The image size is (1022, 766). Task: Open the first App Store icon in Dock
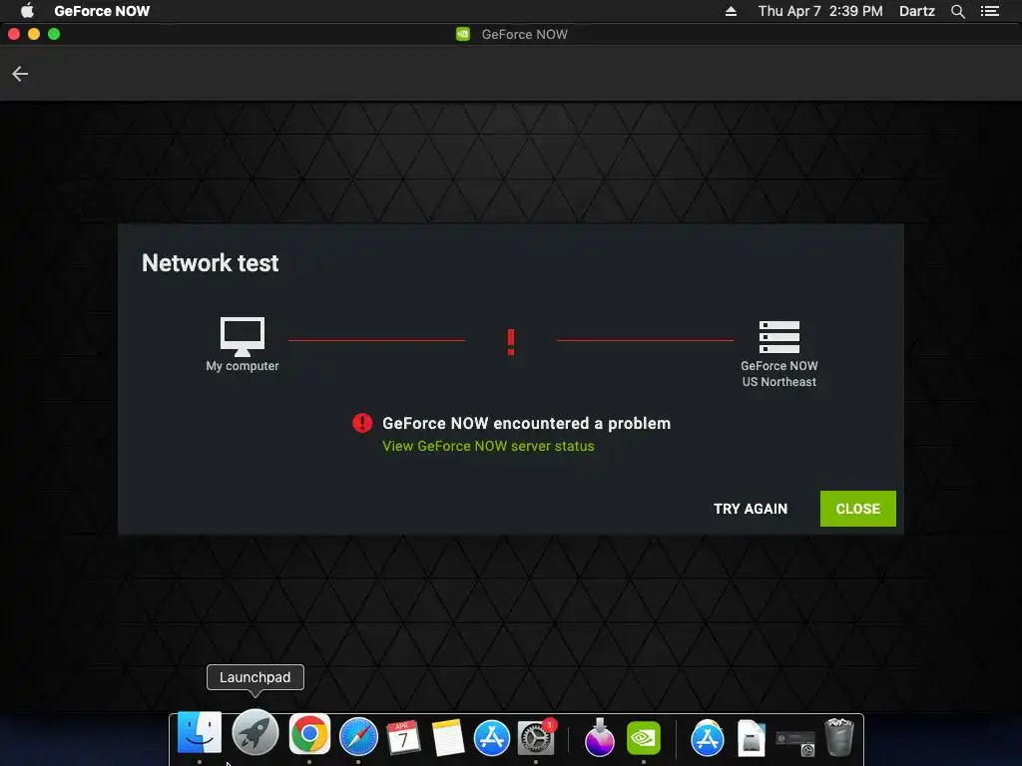pyautogui.click(x=491, y=738)
